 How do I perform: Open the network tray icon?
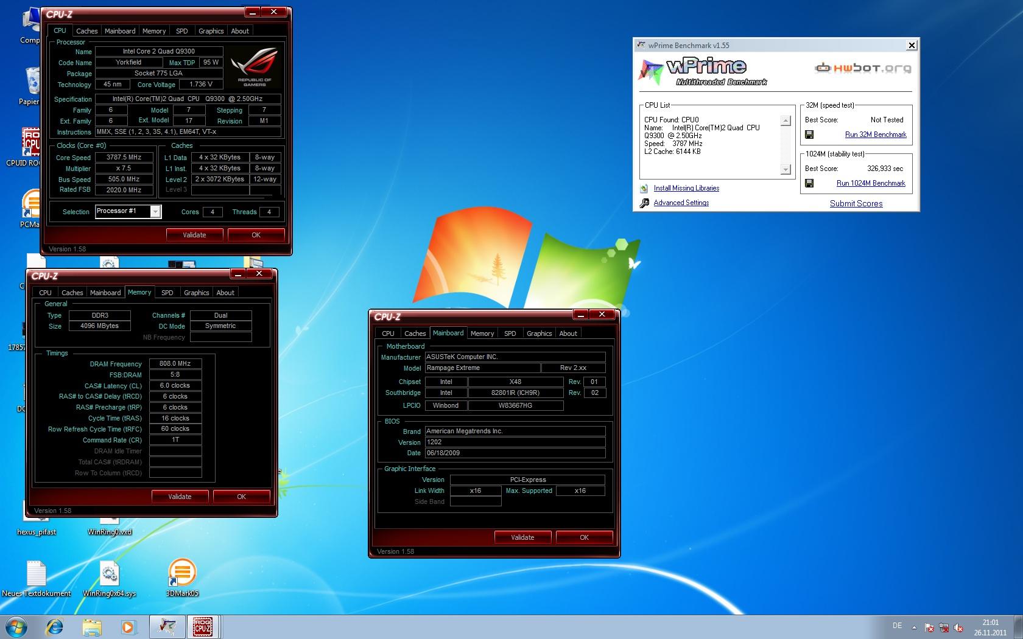[x=944, y=627]
